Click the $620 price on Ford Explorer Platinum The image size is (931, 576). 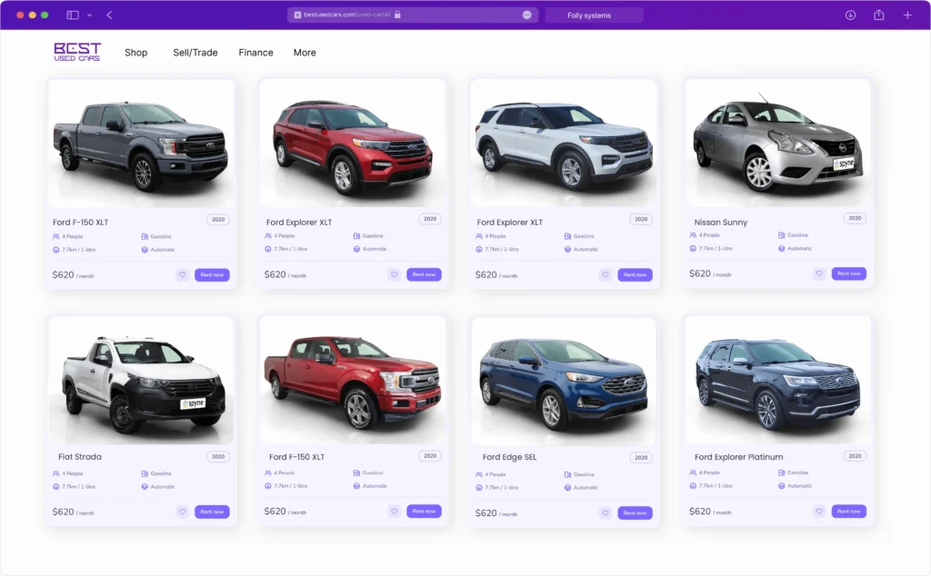tap(699, 511)
